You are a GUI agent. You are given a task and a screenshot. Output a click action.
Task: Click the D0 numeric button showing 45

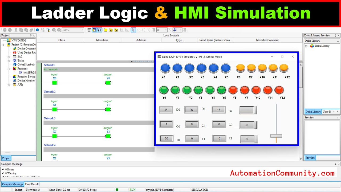pyautogui.click(x=166, y=110)
